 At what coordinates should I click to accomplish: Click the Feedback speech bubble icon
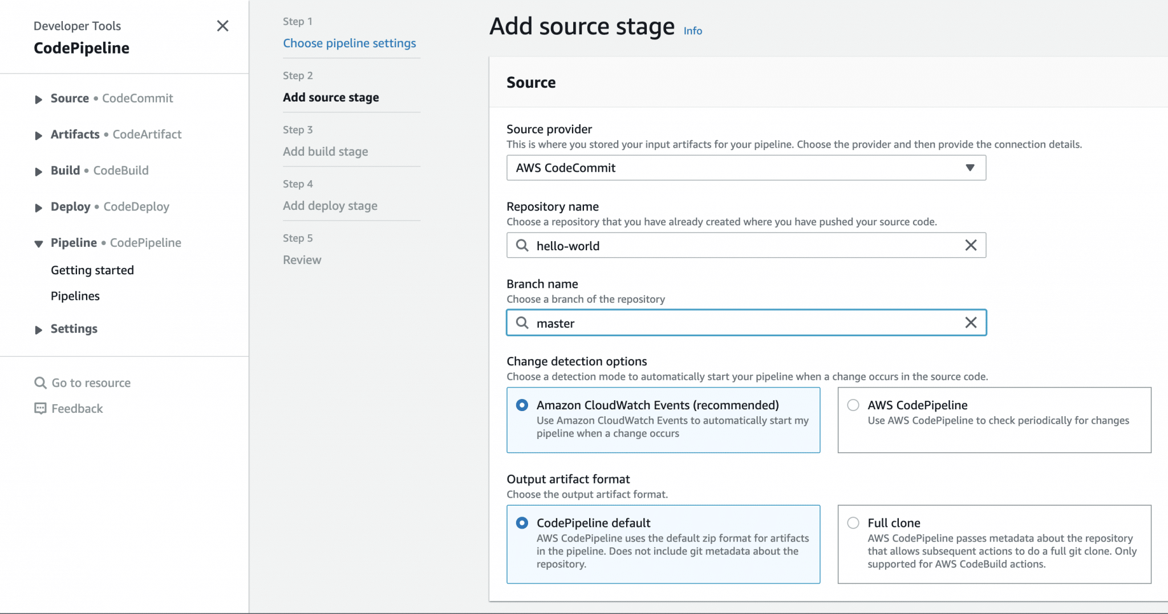point(40,408)
